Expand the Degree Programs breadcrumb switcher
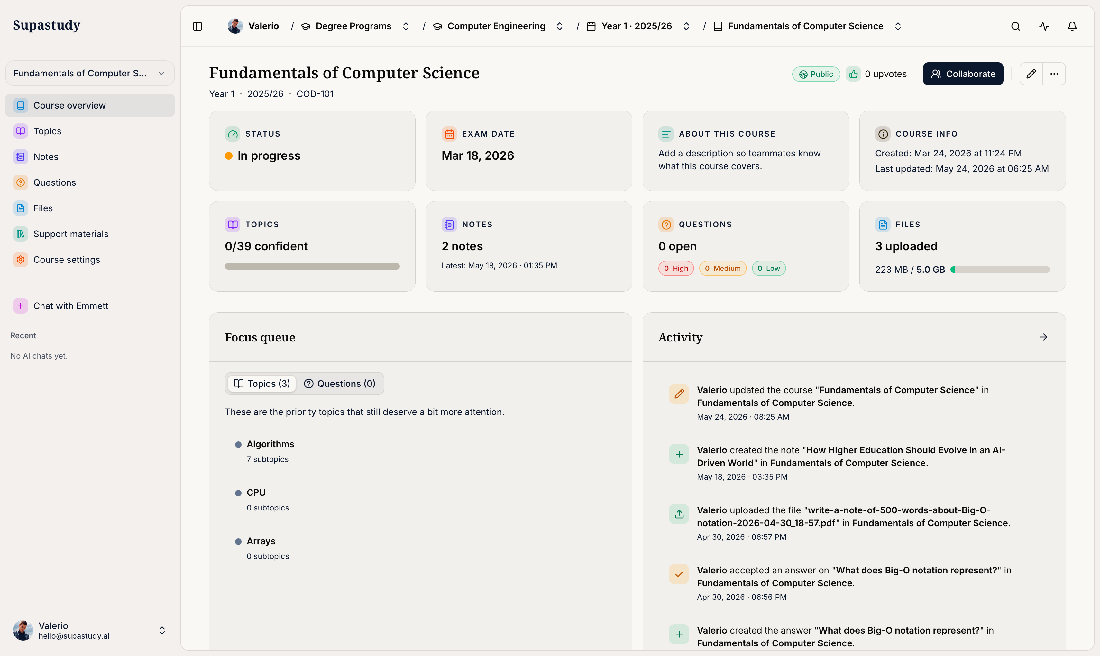The image size is (1100, 656). coord(406,26)
